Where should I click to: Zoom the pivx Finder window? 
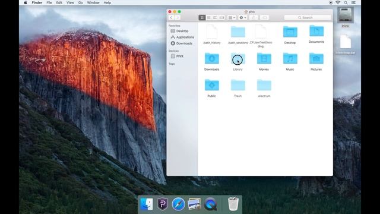tap(179, 12)
